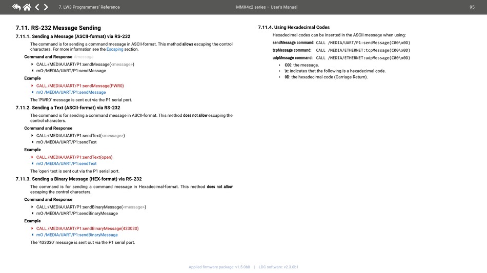The image size is (487, 273).
Task: Click heading 7.11.2 Sending a Text via RS-232
Action: (68, 108)
